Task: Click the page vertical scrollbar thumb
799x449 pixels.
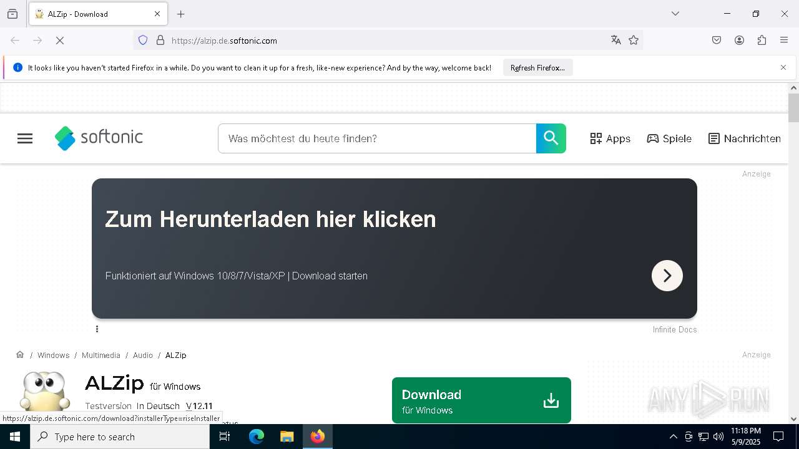Action: pos(793,108)
